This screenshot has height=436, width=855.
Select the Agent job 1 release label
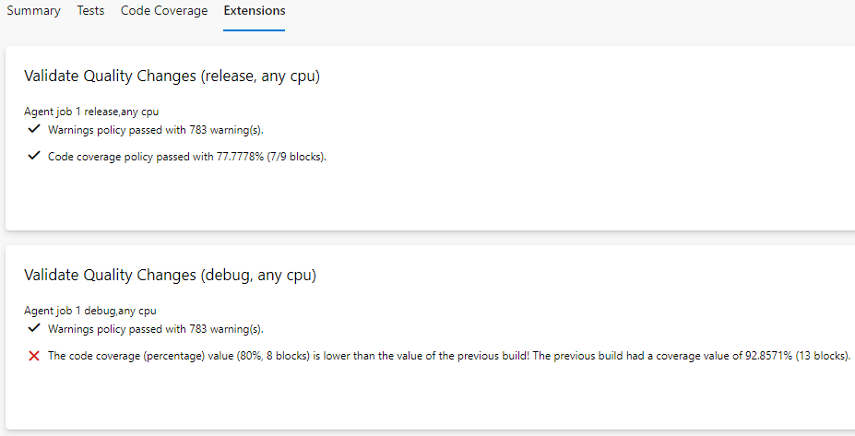84,112
